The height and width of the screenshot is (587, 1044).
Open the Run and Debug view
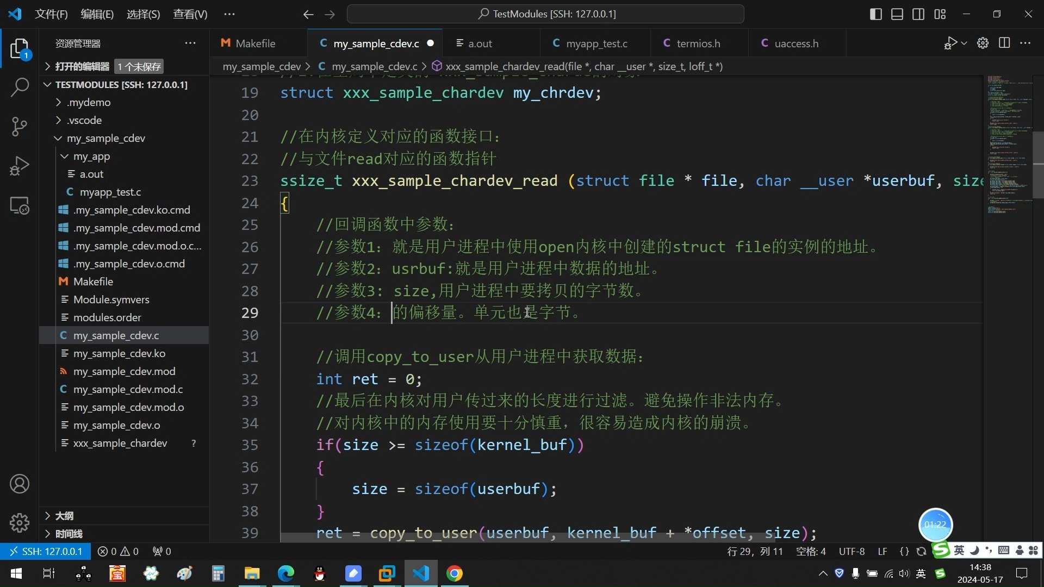coord(20,166)
